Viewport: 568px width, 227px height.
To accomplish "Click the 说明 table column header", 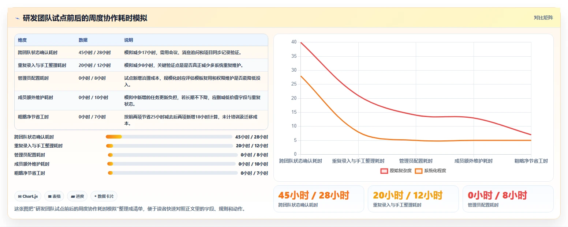I will 129,40.
